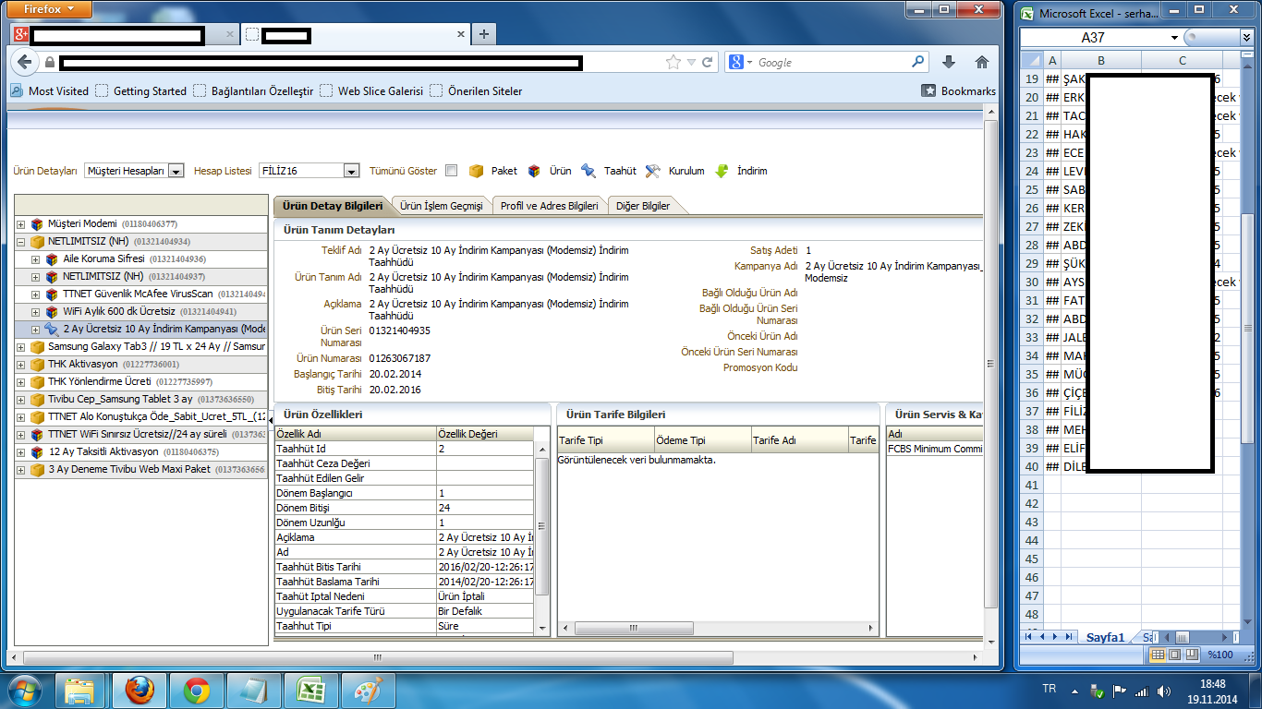The width and height of the screenshot is (1262, 709).
Task: Collapse the NETLIMITSIZ (NH) 01321404934 node
Action: tap(20, 242)
